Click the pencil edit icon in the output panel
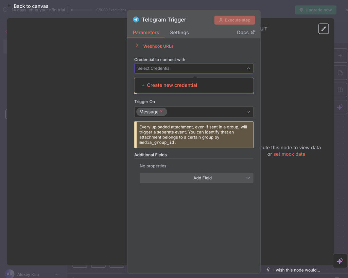The width and height of the screenshot is (348, 278). tap(324, 29)
